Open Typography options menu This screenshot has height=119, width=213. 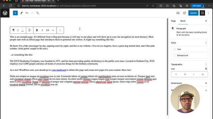point(206,64)
